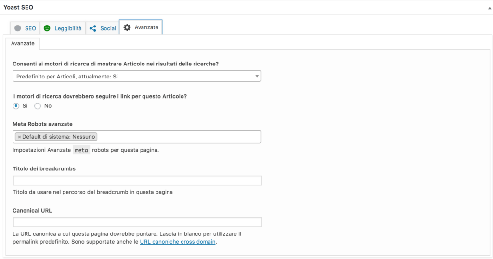Select the 'Si' radio button
The width and height of the screenshot is (493, 259).
click(x=16, y=106)
